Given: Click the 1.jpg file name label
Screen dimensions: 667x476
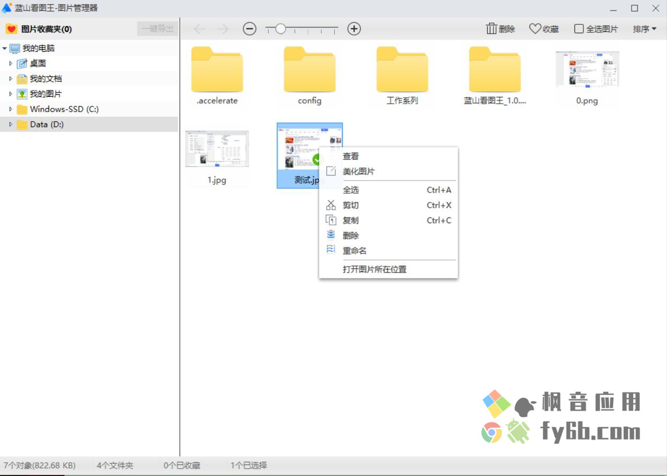Looking at the screenshot, I should coord(217,180).
